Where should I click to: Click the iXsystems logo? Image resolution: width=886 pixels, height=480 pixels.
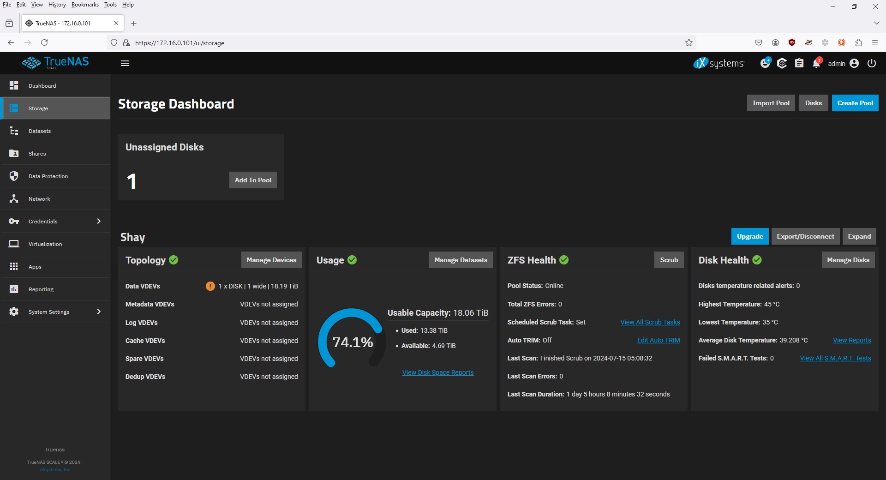(x=718, y=63)
